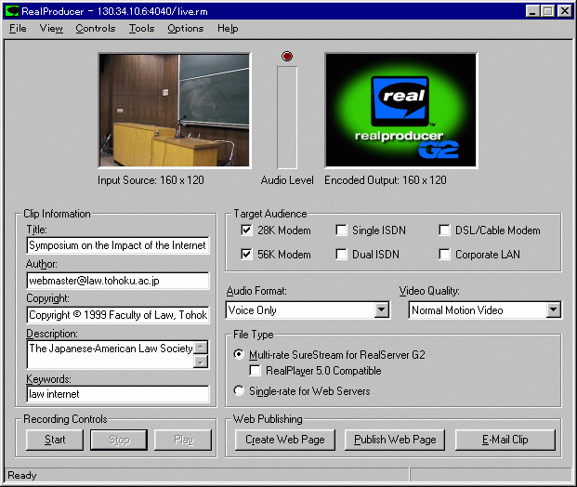Uncheck the 56K Modem checkbox

click(246, 255)
